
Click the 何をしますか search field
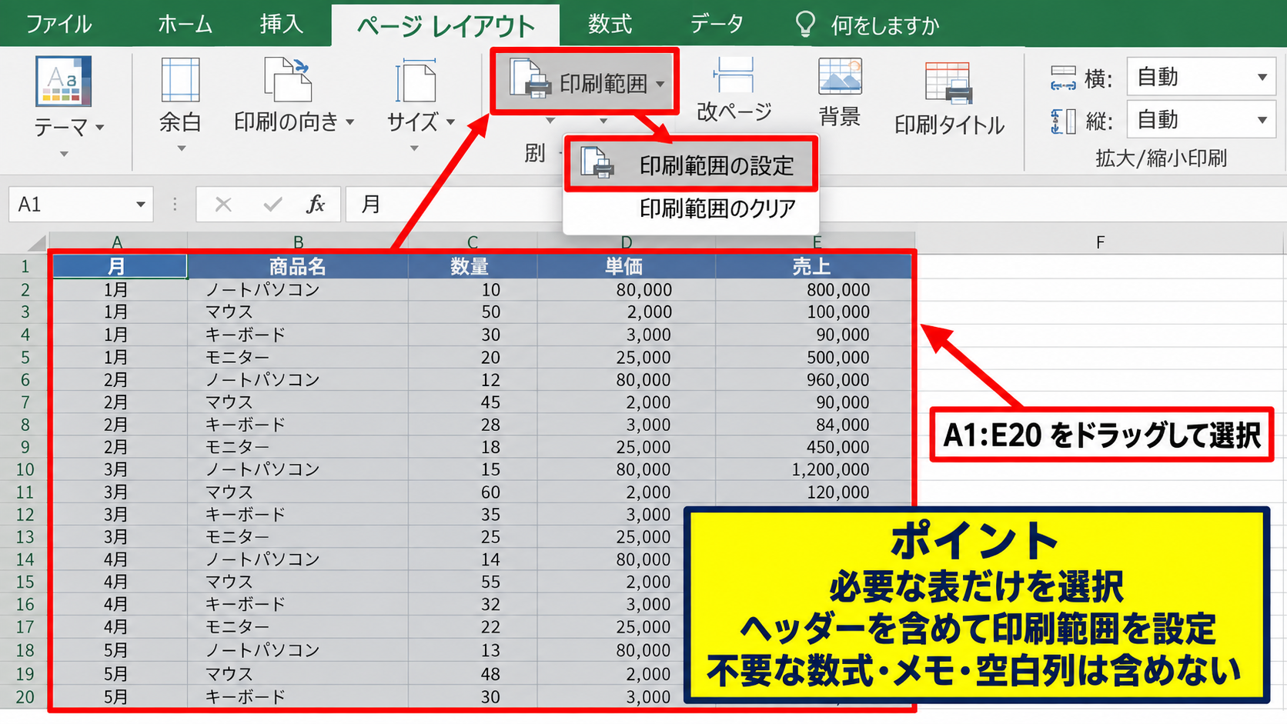884,25
